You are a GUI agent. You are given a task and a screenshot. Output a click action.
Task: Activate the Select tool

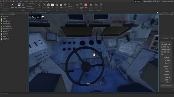13,5
